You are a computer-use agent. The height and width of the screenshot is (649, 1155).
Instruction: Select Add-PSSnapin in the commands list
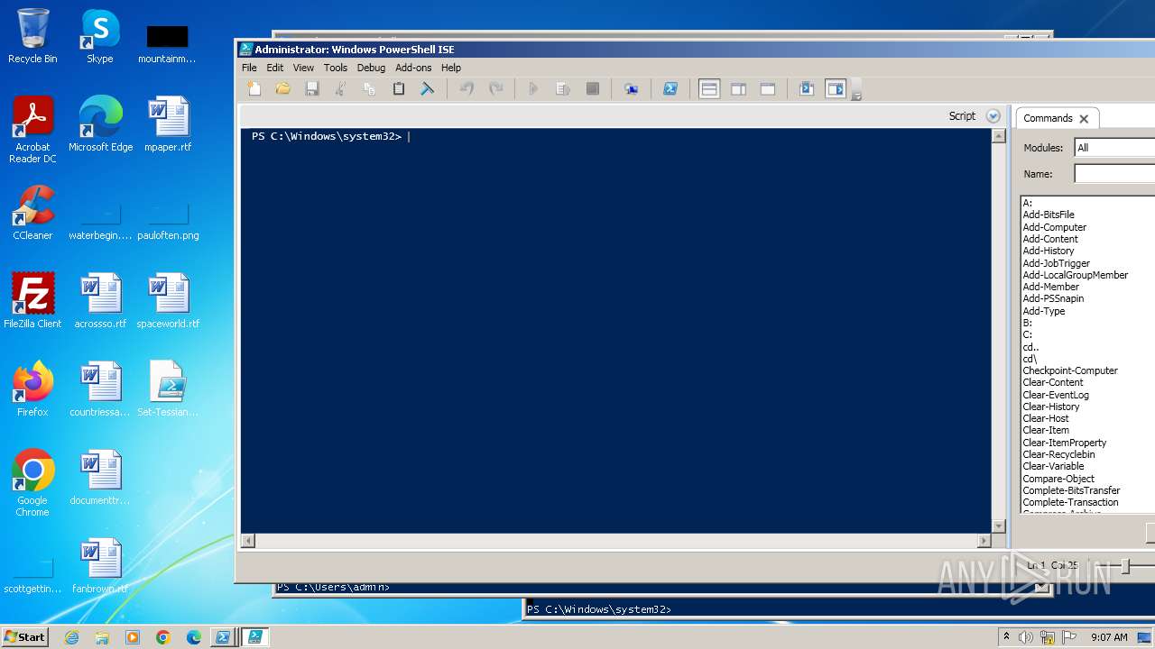coord(1053,298)
